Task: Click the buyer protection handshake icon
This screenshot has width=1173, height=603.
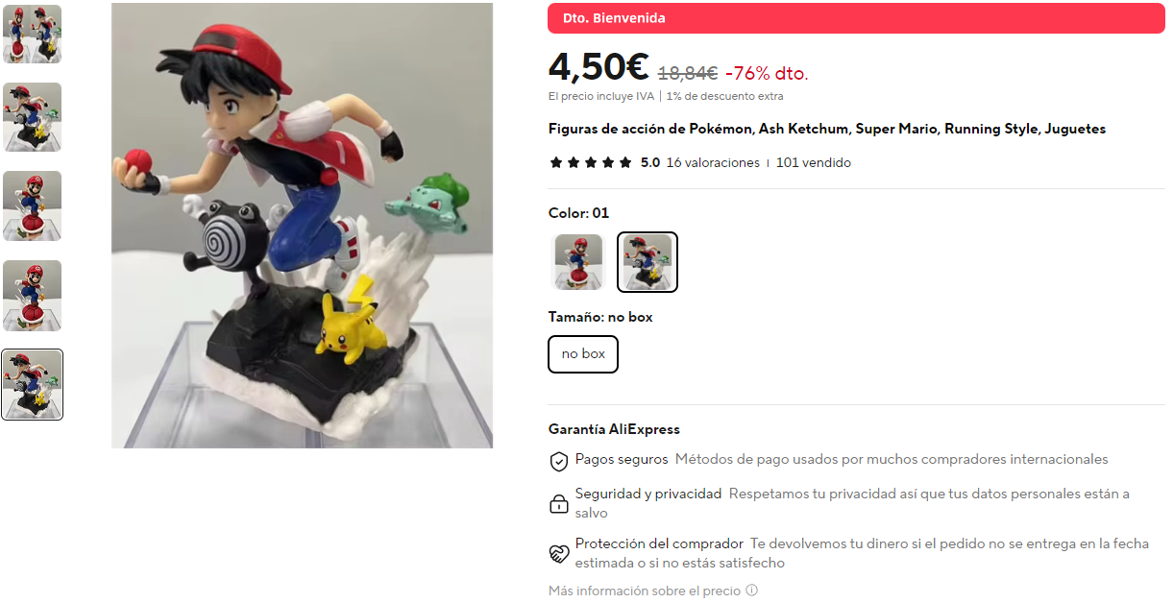Action: (x=558, y=553)
